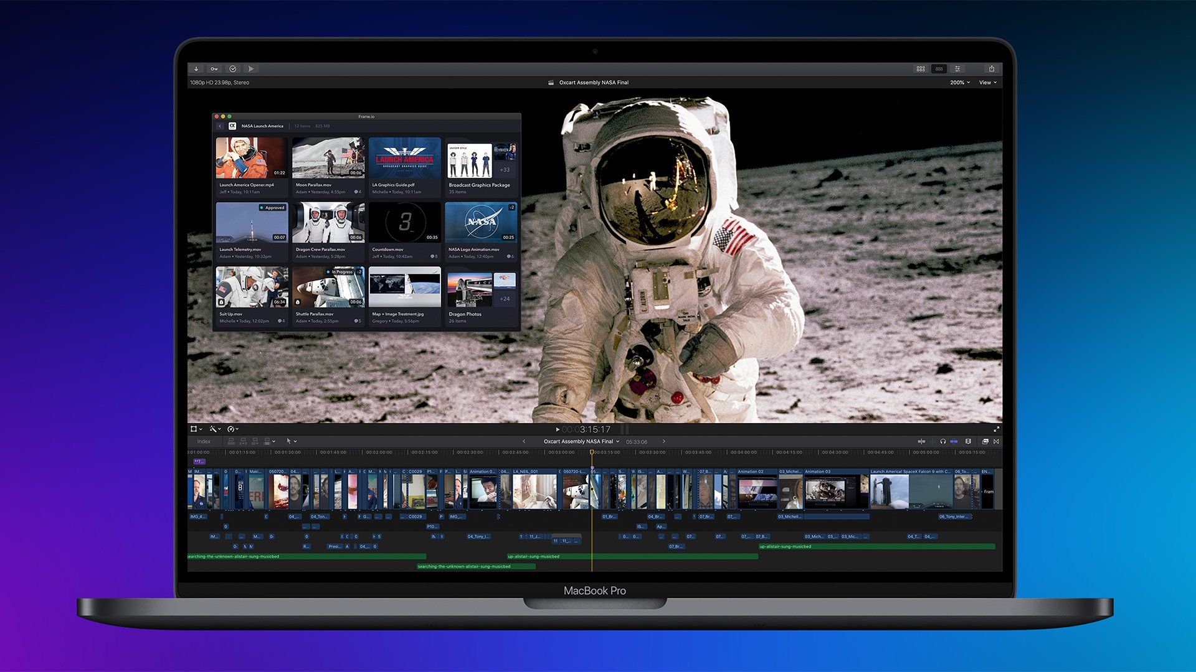The height and width of the screenshot is (672, 1196).
Task: Enter full-screen viewer playback
Action: 996,429
